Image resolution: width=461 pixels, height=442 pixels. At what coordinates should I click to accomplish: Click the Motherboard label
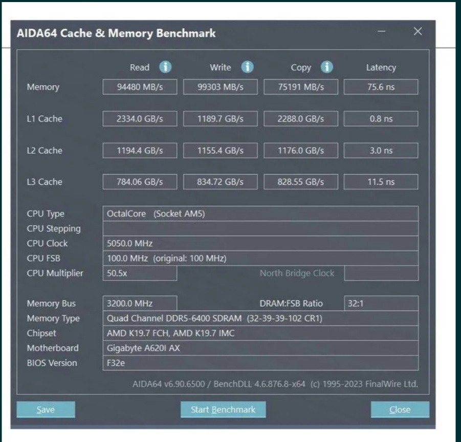coord(53,348)
